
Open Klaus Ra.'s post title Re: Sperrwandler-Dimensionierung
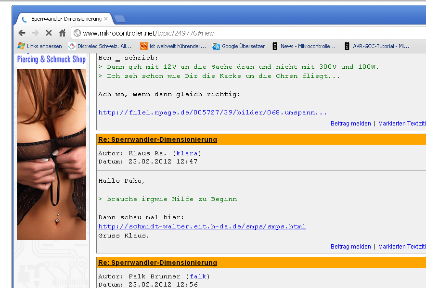(157, 139)
